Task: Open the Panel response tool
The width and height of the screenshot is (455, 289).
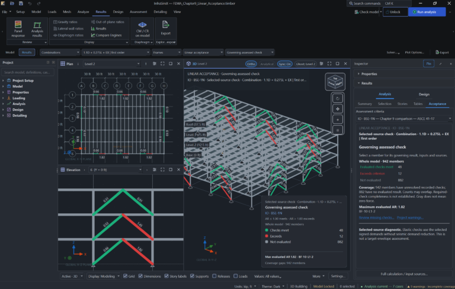Action: click(x=18, y=29)
